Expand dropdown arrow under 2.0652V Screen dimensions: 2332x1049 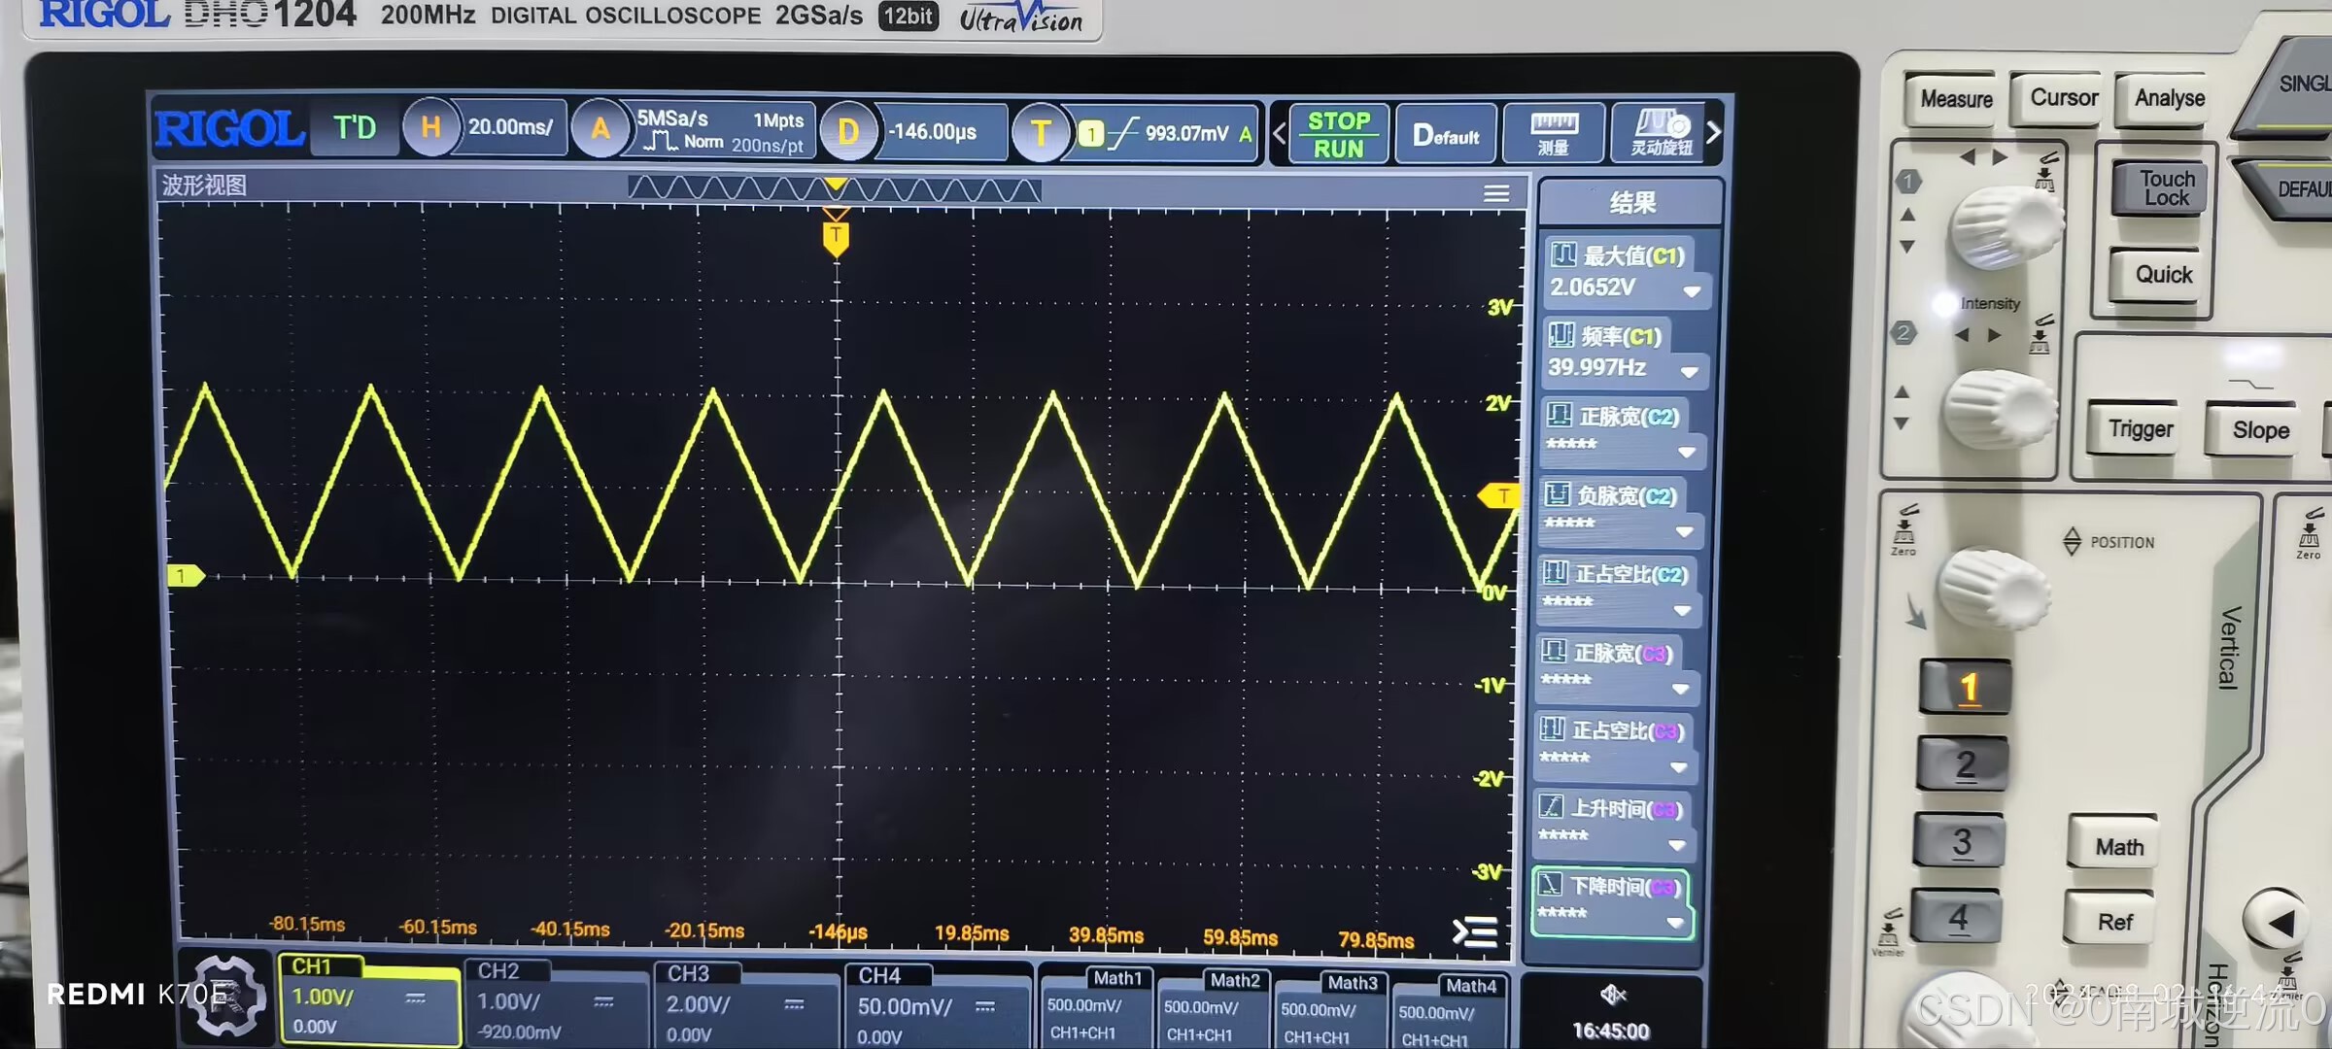click(x=1692, y=291)
